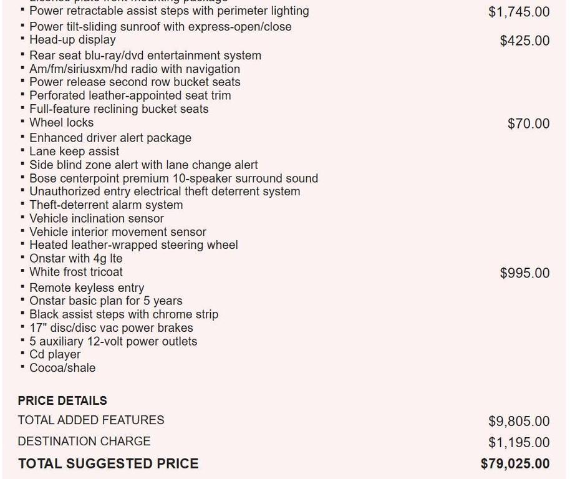This screenshot has height=479, width=570.
Task: Select the DESTINATION CHARGE label
Action: 84,441
